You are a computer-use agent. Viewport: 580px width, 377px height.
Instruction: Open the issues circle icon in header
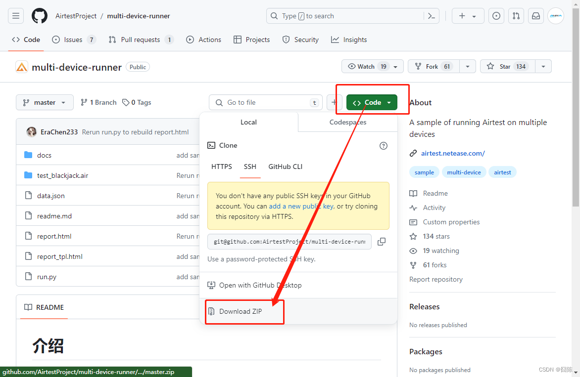point(496,16)
